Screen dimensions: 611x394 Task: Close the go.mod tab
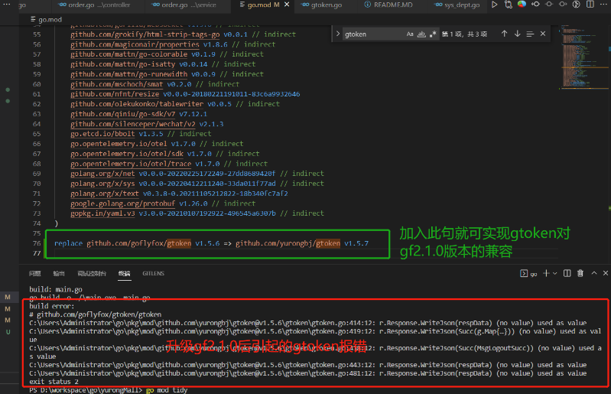pos(287,5)
